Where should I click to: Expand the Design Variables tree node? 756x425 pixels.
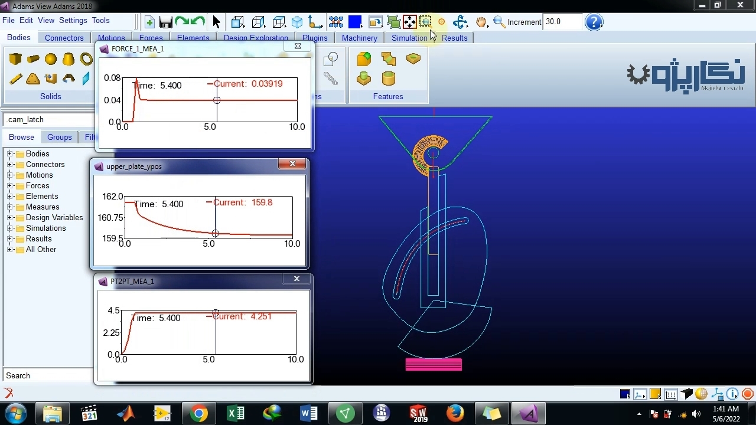pos(10,218)
